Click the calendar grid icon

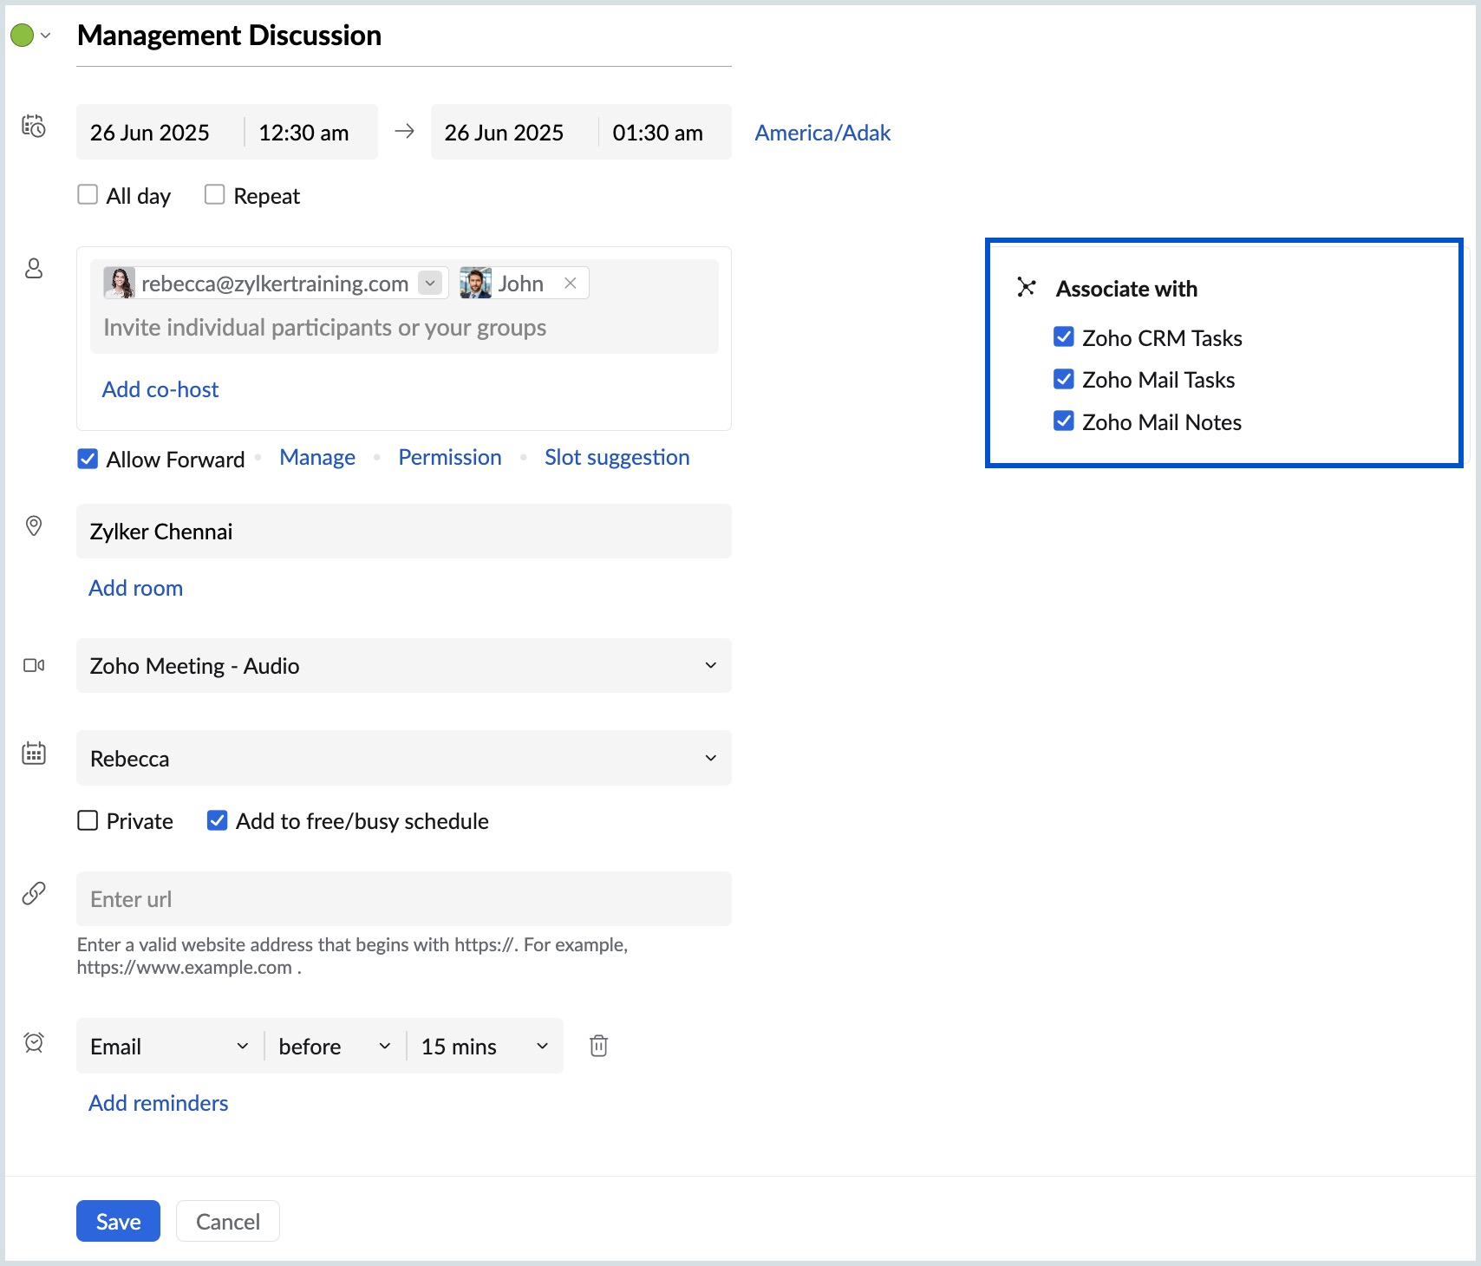(x=34, y=753)
